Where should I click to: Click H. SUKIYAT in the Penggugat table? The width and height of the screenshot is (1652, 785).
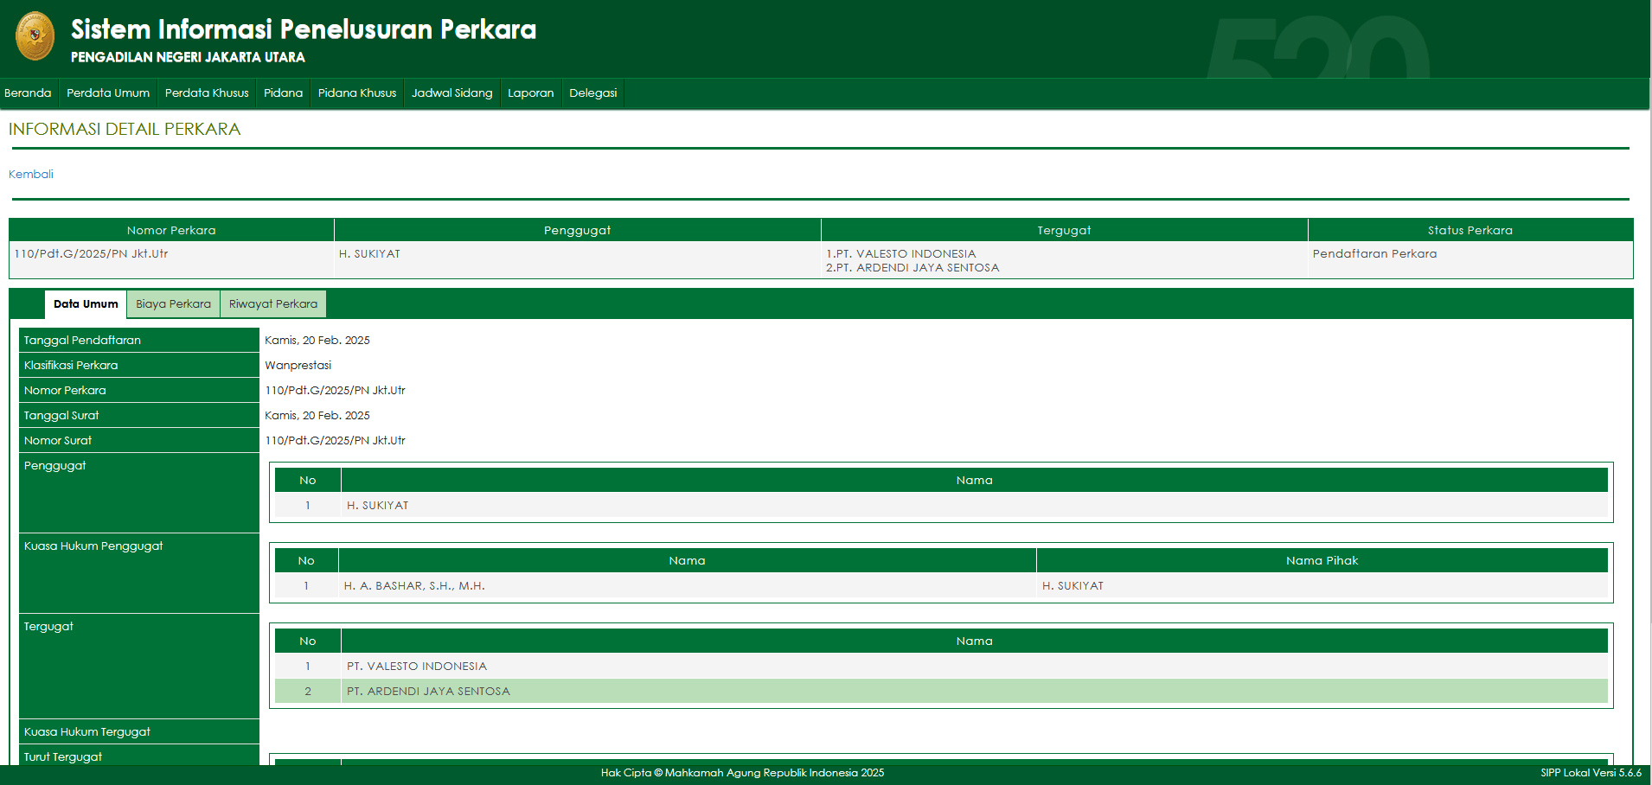click(378, 506)
